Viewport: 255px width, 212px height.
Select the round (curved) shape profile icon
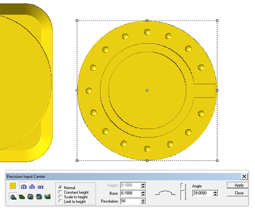pos(24,187)
